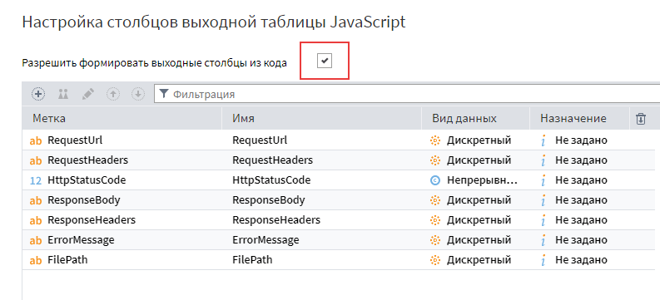Open Не задано usage for RequestHeaders row
The height and width of the screenshot is (300, 660).
click(581, 160)
